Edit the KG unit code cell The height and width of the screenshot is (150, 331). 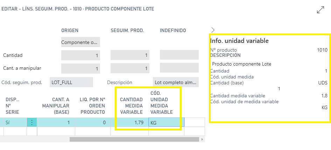(x=166, y=122)
